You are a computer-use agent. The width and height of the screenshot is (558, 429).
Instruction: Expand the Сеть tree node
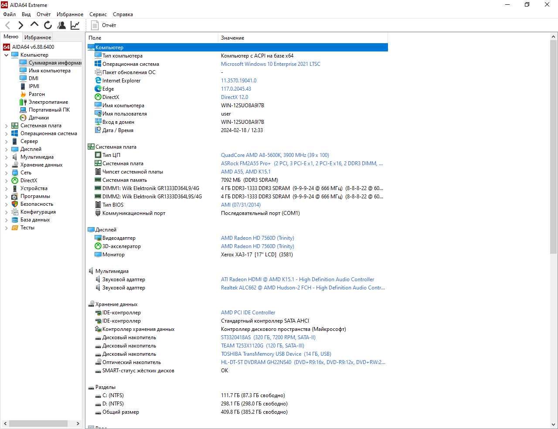[x=6, y=173]
